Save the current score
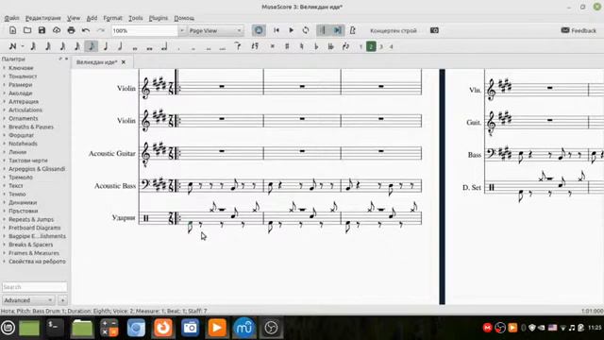The height and width of the screenshot is (340, 604). 42,30
